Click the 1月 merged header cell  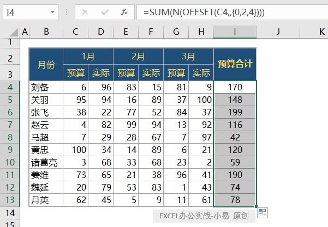[88, 56]
